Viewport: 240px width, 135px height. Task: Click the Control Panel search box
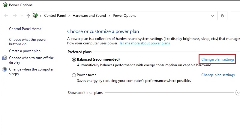[x=236, y=16]
